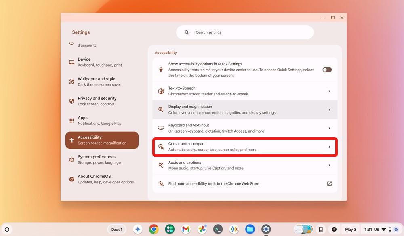Focus the Search settings field
Screen dimensions: 404x236
coord(245,32)
